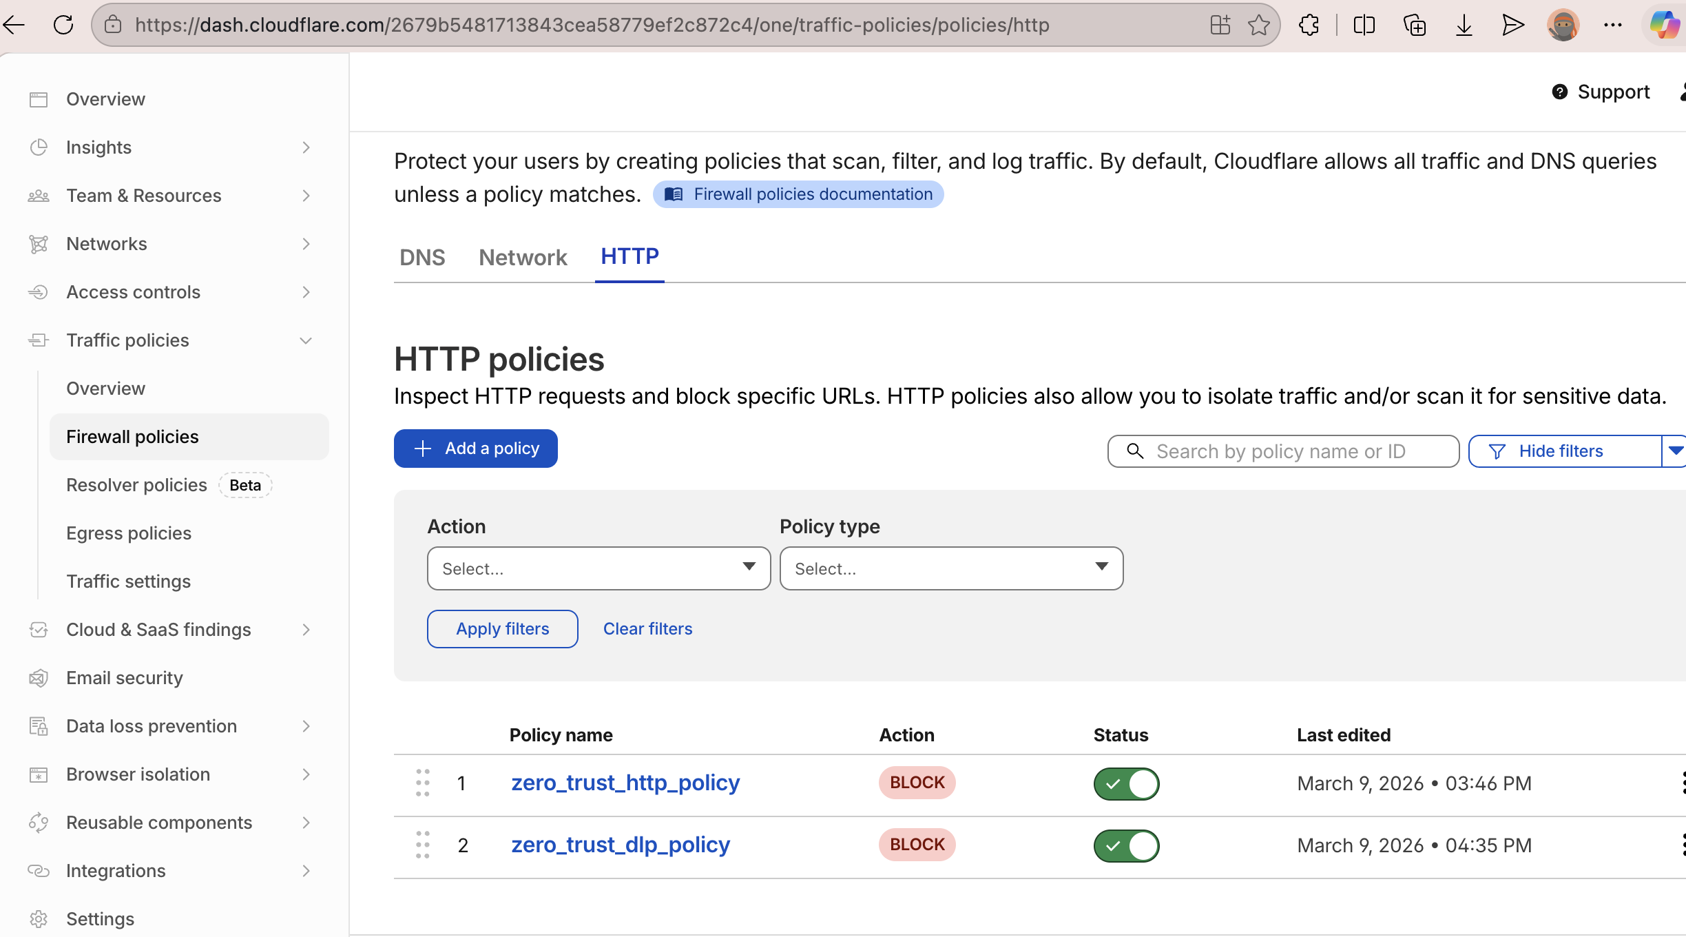The width and height of the screenshot is (1686, 937).
Task: Select the Access controls sidebar icon
Action: (39, 292)
